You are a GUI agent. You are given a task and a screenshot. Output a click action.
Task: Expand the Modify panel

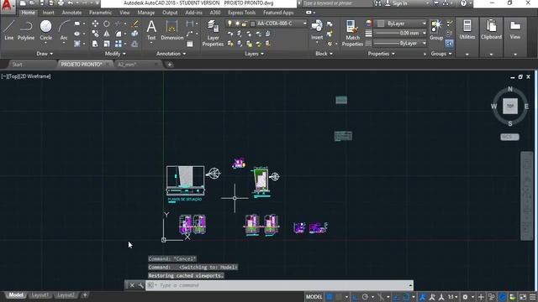[x=115, y=54]
